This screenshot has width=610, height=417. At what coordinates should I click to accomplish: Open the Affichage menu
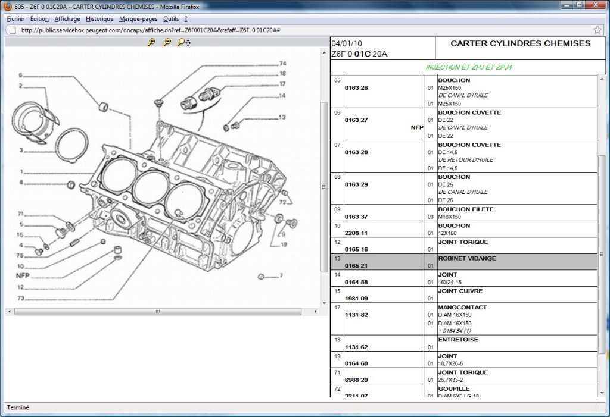[67, 18]
